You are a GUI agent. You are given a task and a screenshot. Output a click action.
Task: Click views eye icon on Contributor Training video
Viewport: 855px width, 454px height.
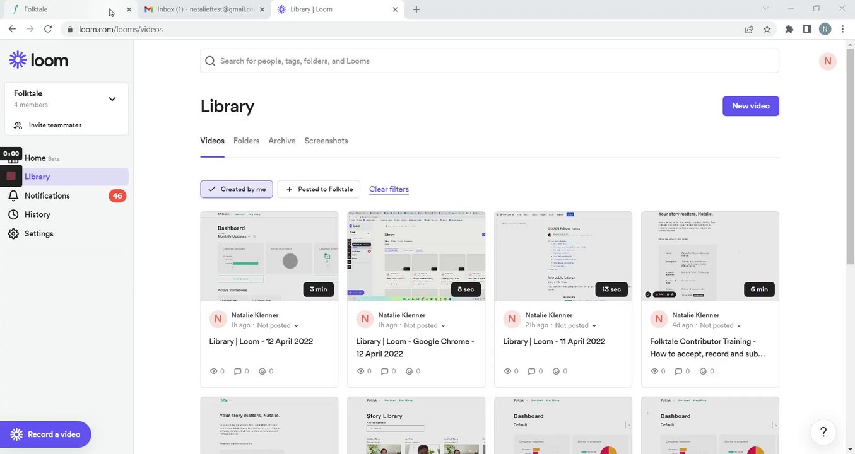[654, 371]
